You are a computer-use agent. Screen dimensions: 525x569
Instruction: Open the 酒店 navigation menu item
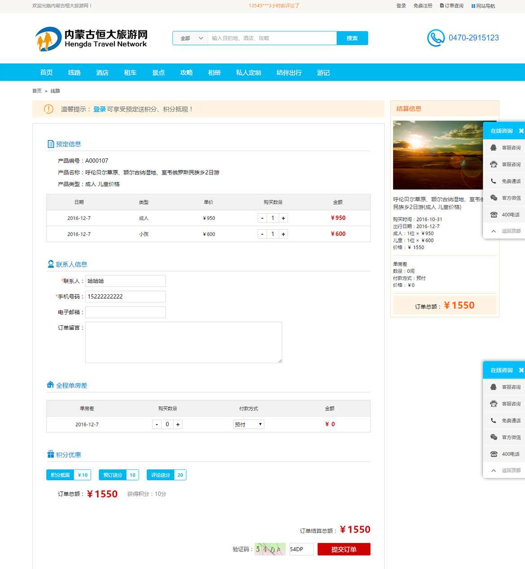point(102,73)
